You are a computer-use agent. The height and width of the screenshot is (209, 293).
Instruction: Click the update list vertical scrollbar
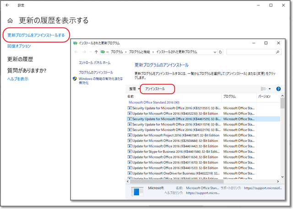pyautogui.click(x=282, y=137)
